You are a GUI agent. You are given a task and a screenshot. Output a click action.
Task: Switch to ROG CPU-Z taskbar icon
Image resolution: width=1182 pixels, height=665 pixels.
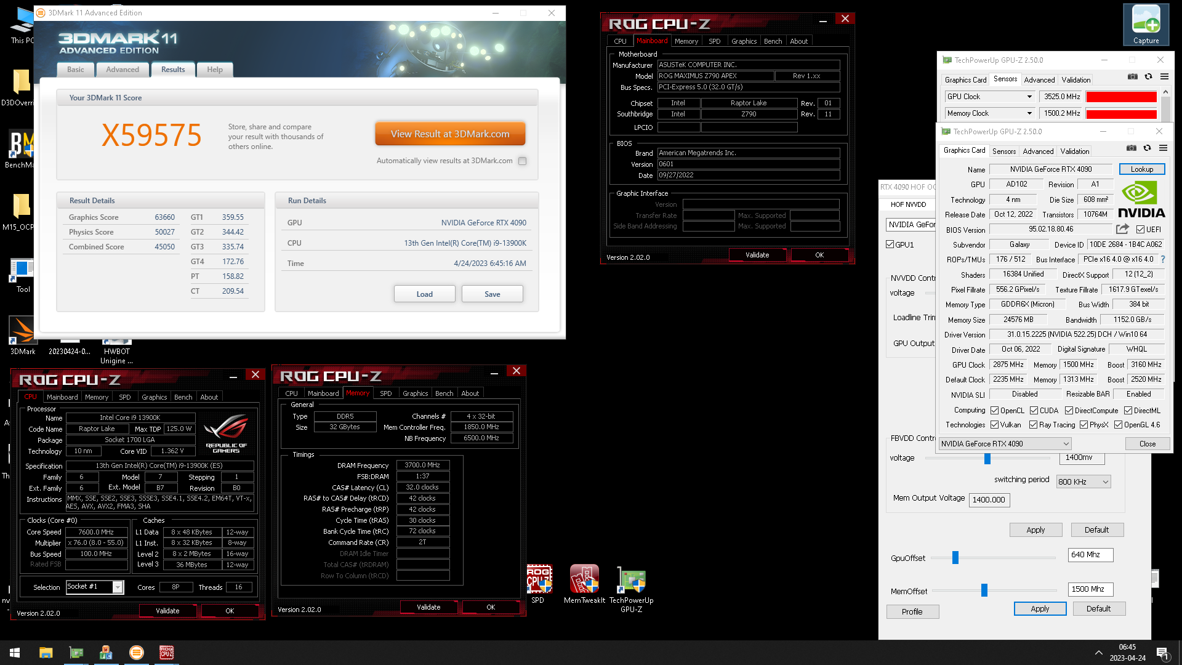coord(166,653)
